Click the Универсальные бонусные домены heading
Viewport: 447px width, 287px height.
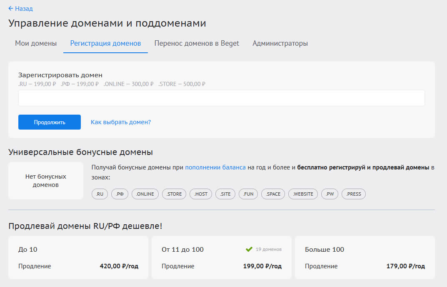pyautogui.click(x=81, y=152)
